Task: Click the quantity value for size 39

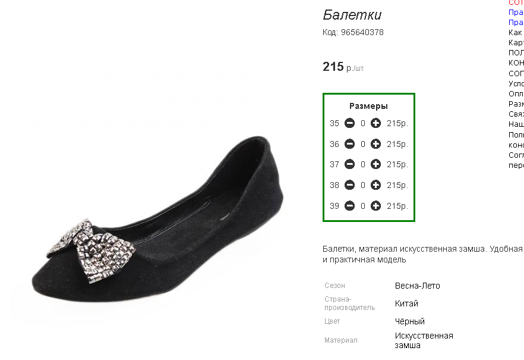Action: (363, 206)
